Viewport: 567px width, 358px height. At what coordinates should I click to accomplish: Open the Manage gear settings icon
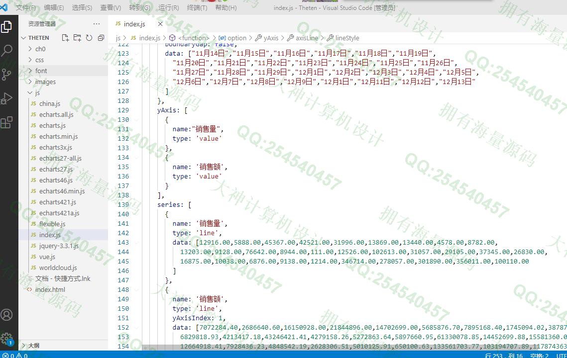point(6,339)
